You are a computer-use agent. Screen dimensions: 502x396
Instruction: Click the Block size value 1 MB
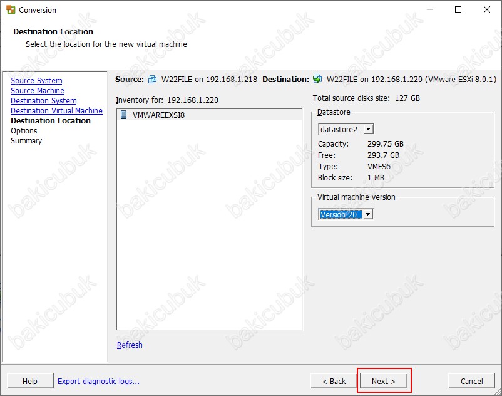pos(376,177)
